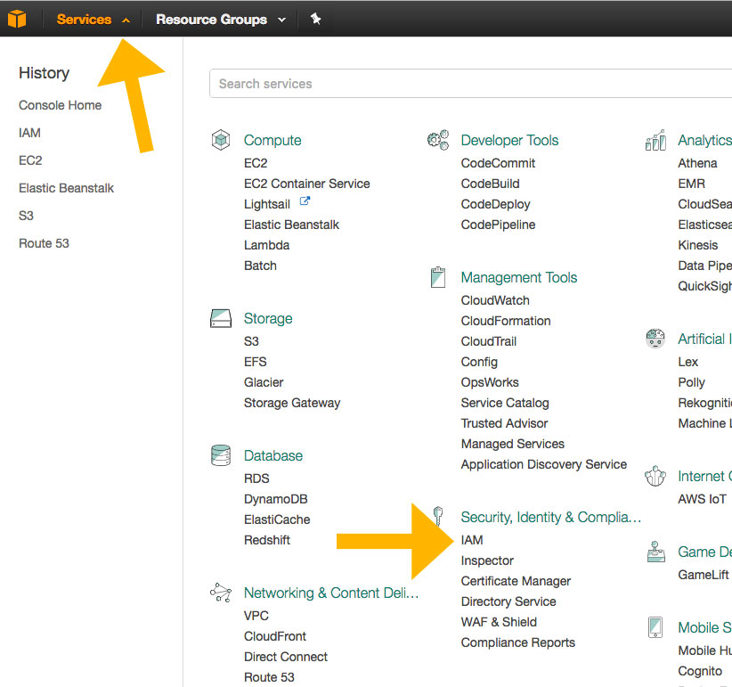Open the Batch service
This screenshot has width=732, height=687.
click(x=260, y=266)
